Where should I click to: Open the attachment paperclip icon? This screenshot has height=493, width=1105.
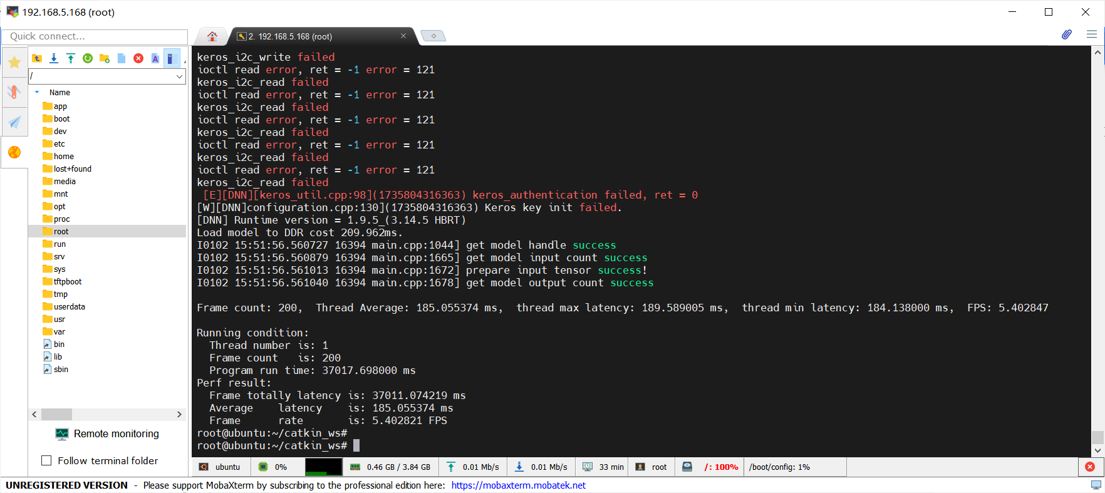pyautogui.click(x=1066, y=34)
